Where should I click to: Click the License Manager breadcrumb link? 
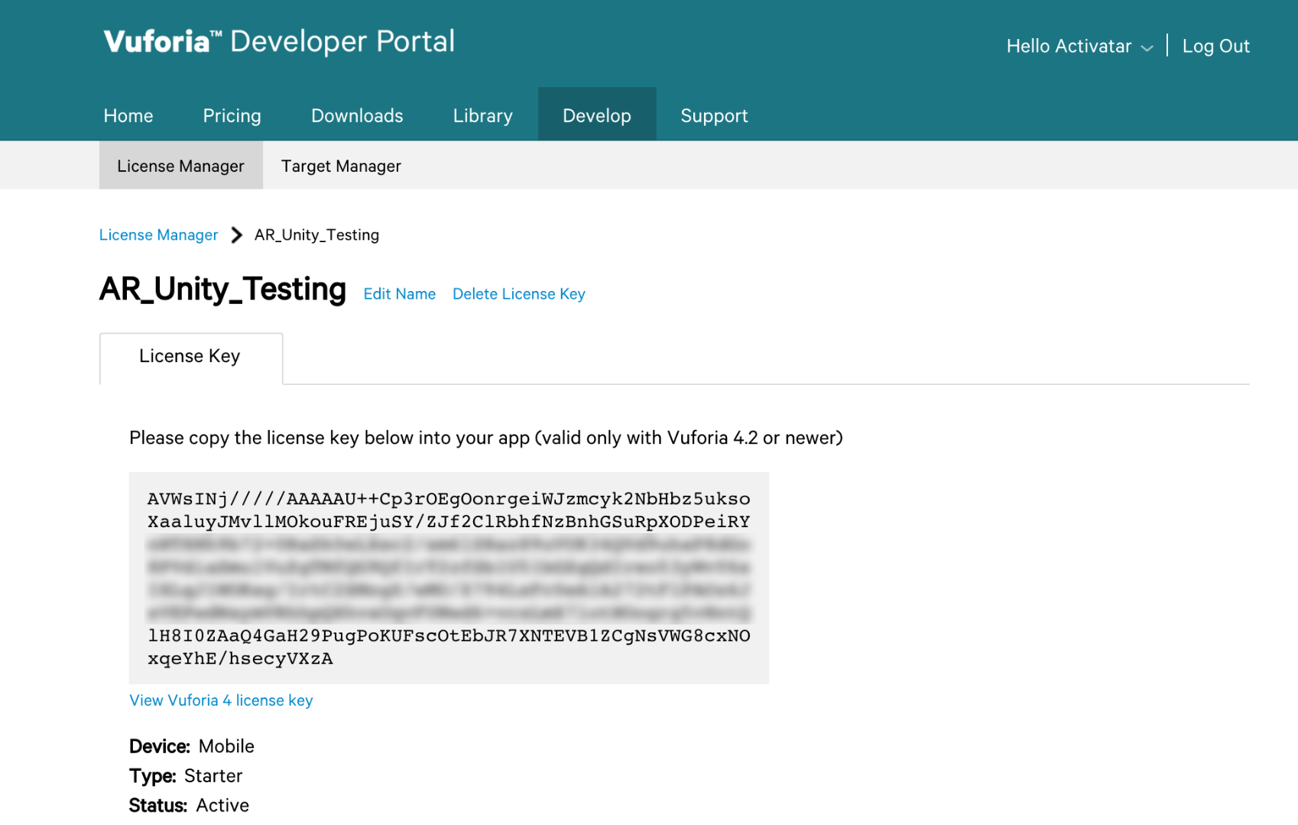[158, 235]
